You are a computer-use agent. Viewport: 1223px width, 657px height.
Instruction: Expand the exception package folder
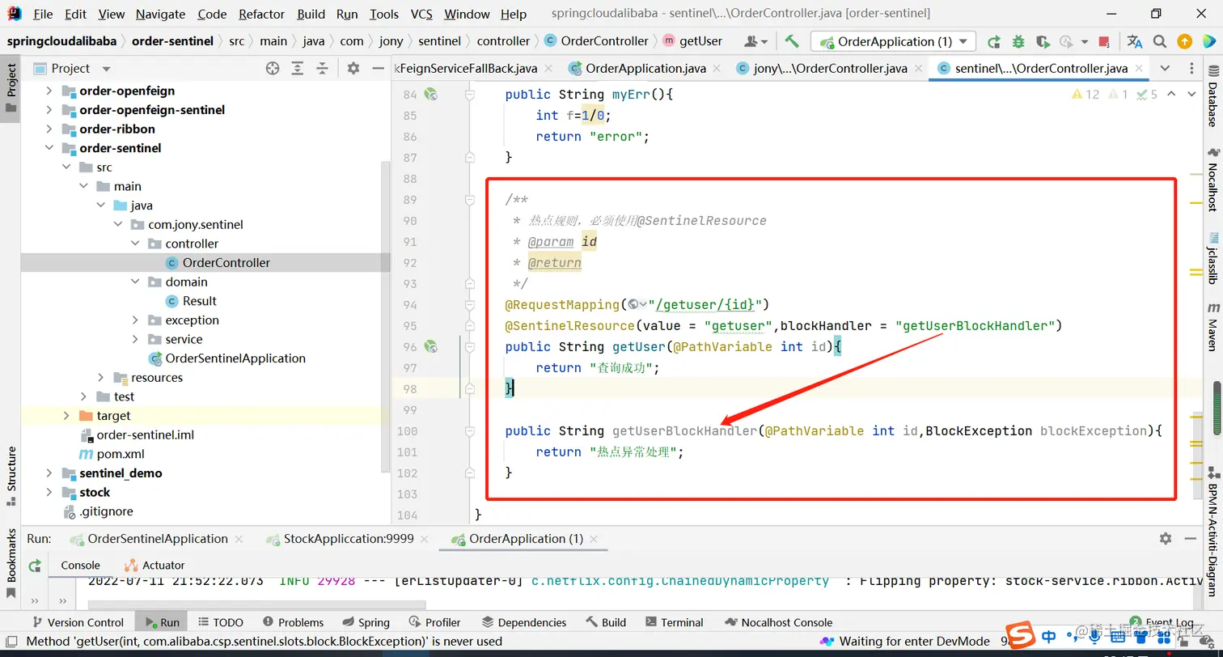135,320
